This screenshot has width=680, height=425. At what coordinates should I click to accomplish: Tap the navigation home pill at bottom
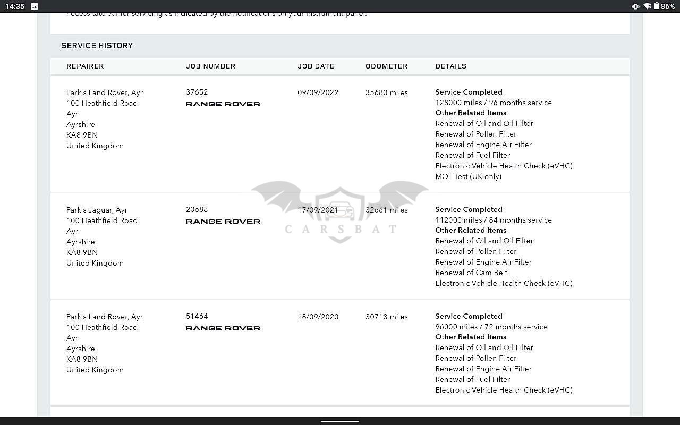pos(340,421)
